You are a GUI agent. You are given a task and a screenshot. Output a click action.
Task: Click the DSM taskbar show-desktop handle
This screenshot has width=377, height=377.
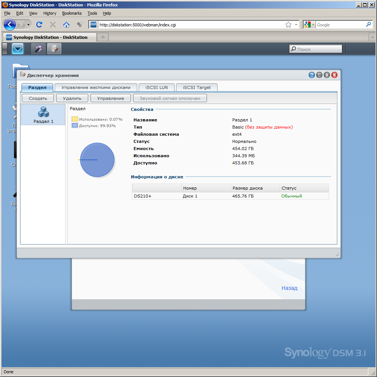5,49
